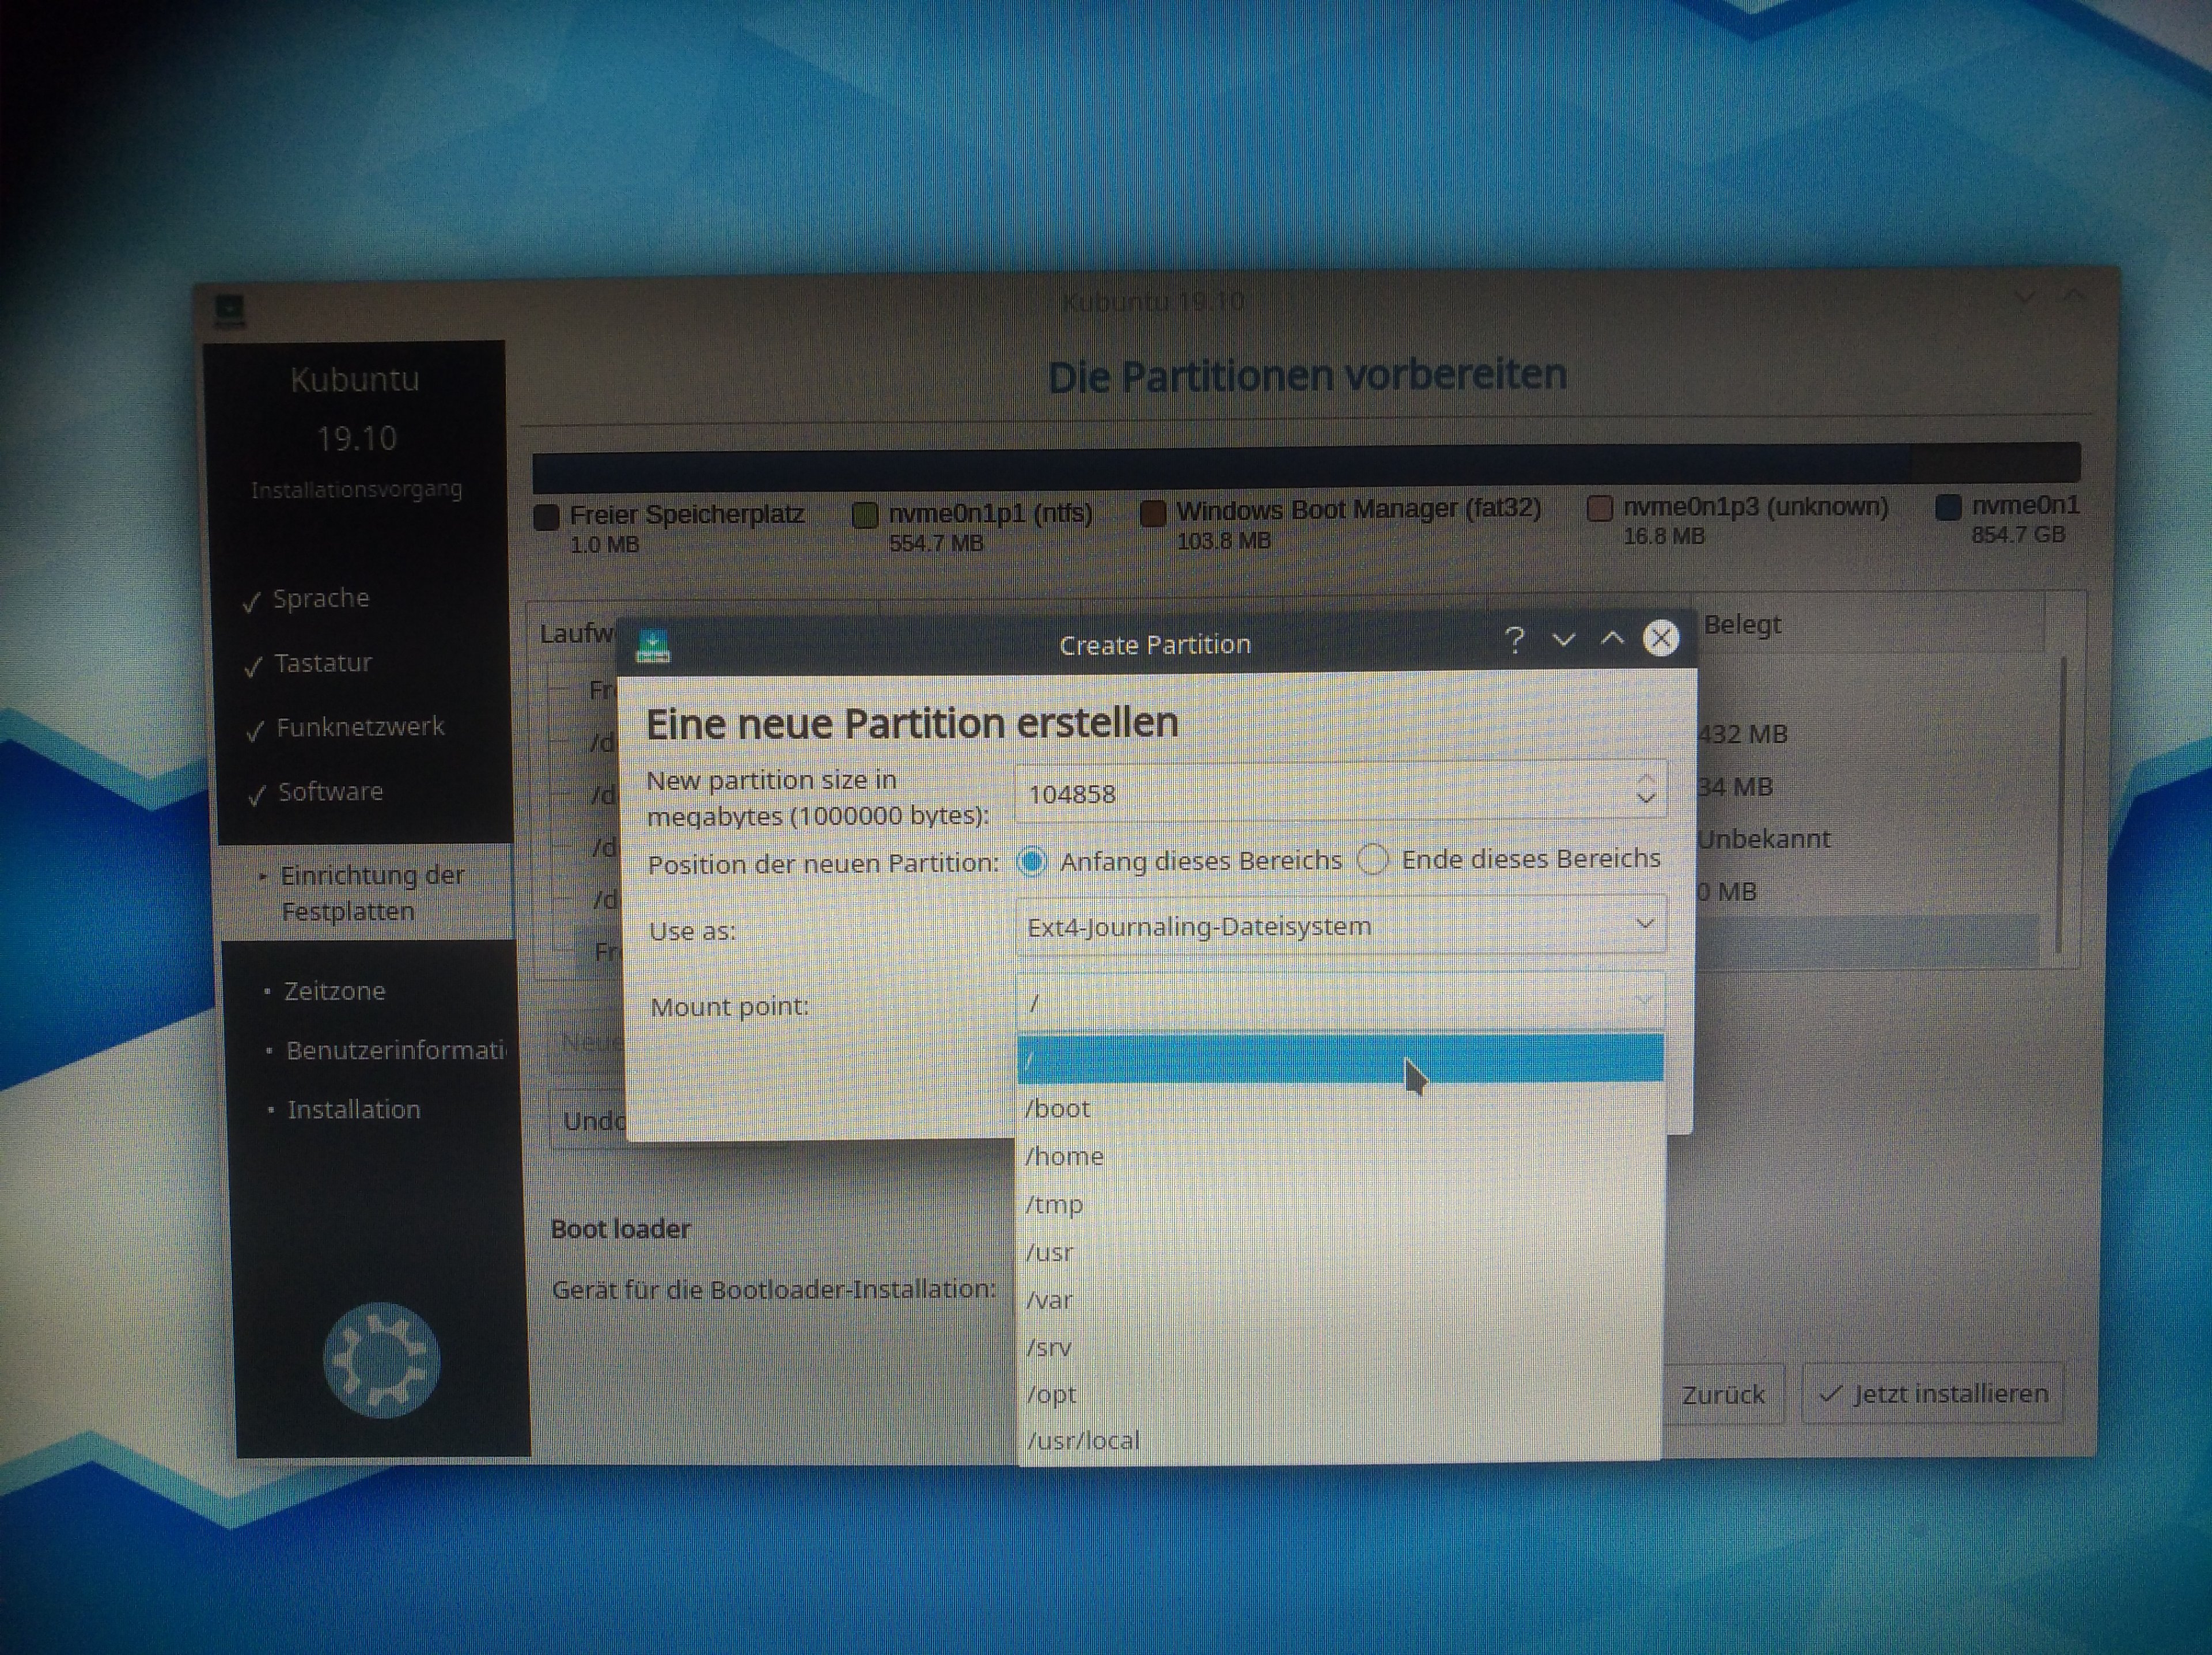
Task: Click the installer window icon in titlebar
Action: [229, 310]
